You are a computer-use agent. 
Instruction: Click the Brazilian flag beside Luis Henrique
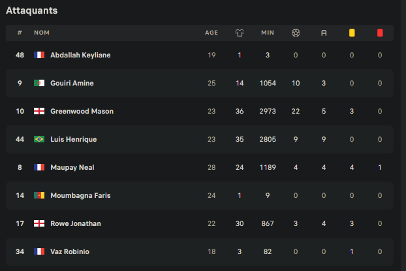39,139
